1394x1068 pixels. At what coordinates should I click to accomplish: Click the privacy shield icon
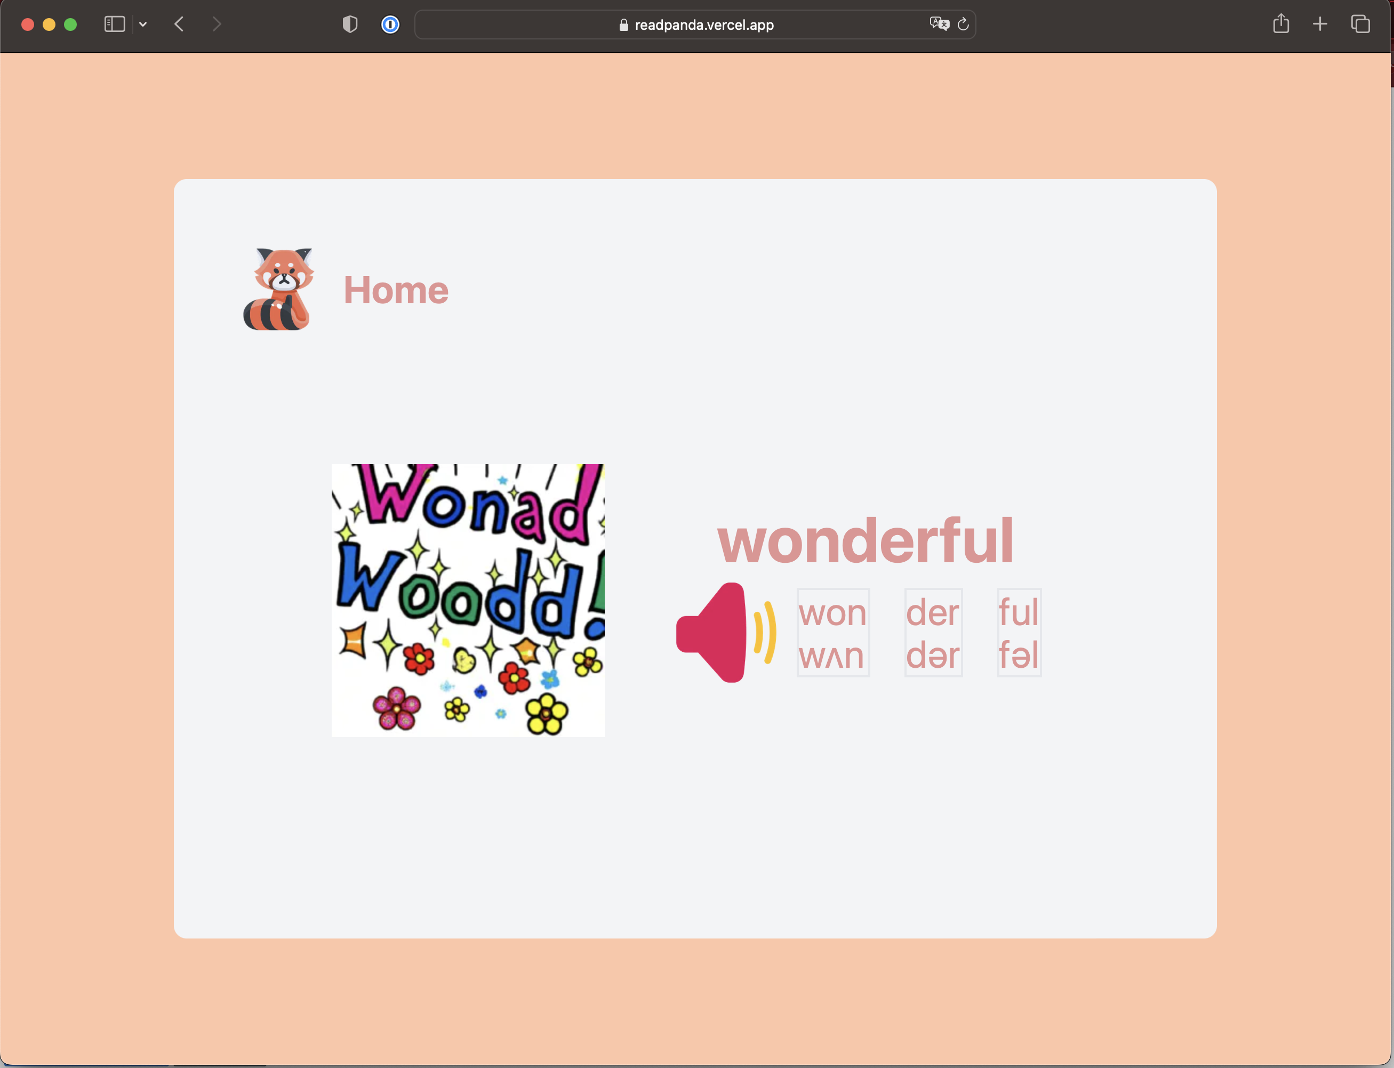pyautogui.click(x=350, y=24)
